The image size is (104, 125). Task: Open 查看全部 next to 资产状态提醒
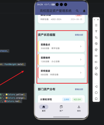(x=79, y=35)
